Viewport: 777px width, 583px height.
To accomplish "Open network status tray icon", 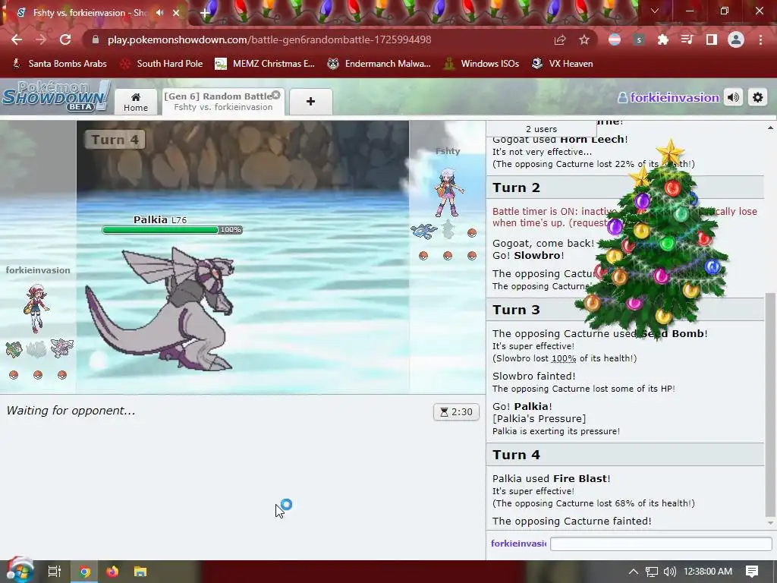I will (652, 572).
